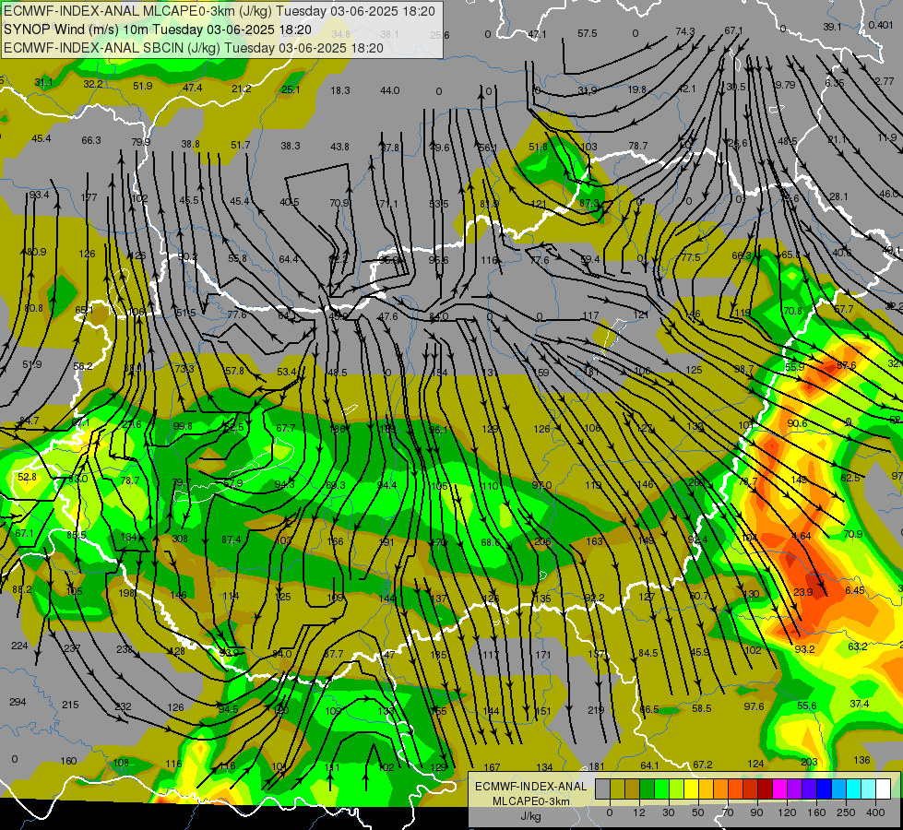Screen dimensions: 903x830
Task: Click the '0.401' value on the map
Action: point(881,25)
